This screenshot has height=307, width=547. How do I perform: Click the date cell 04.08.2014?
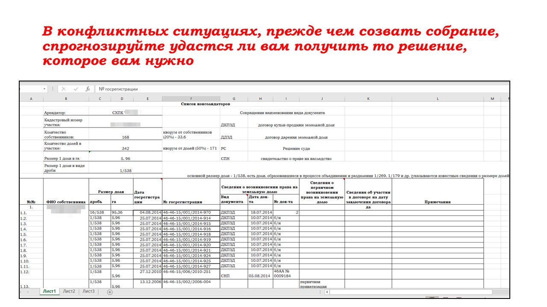click(x=147, y=212)
